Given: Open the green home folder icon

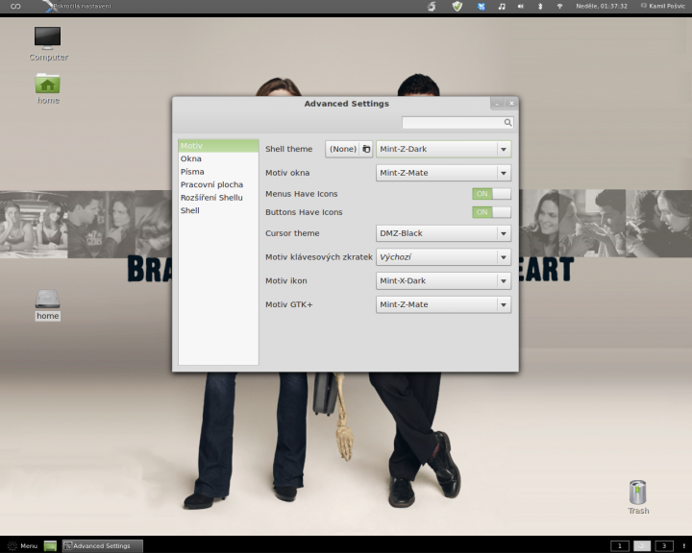Looking at the screenshot, I should [48, 84].
